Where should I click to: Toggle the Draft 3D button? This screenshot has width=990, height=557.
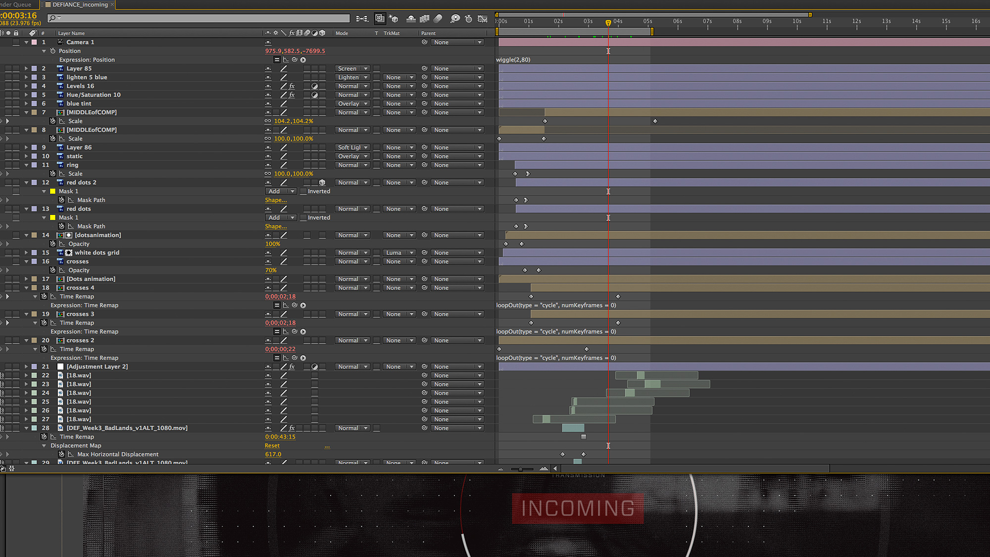coord(394,19)
